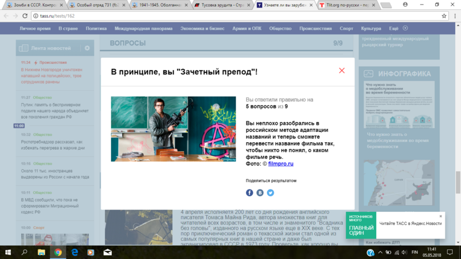Close the Яндекс.Новости promo banner
Image resolution: width=461 pixels, height=259 pixels.
click(440, 216)
